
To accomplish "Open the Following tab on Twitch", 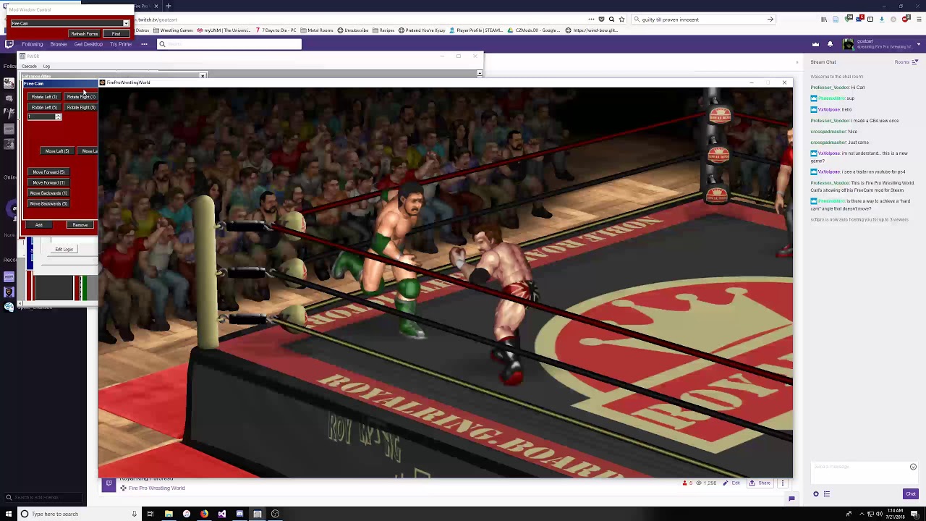I will pos(32,44).
